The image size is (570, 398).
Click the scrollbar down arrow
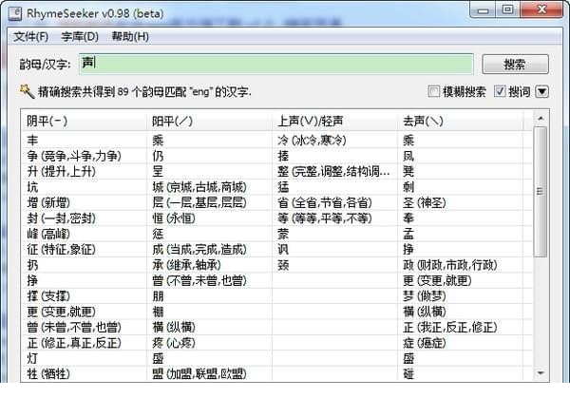541,373
